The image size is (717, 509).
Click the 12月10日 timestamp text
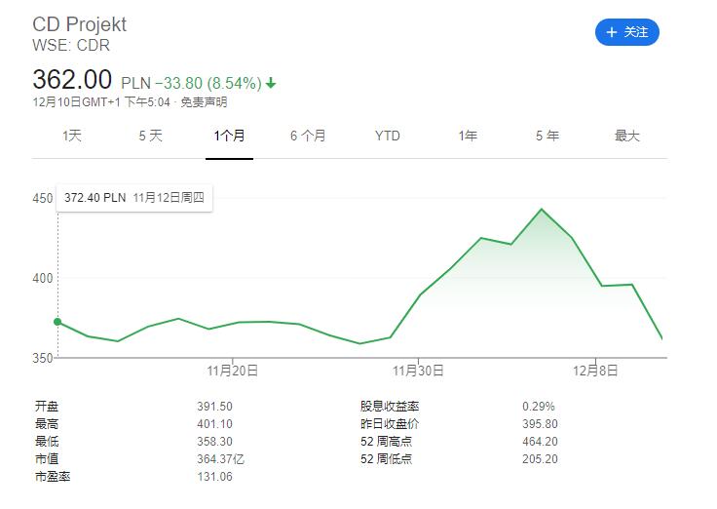point(101,101)
